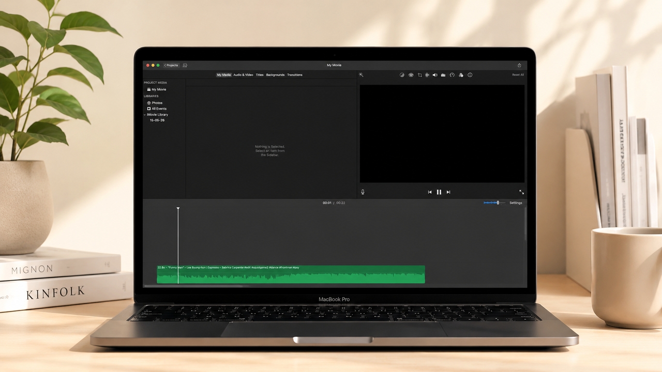Viewport: 662px width, 372px height.
Task: Click the LIBRARIES sidebar heading
Action: (151, 96)
